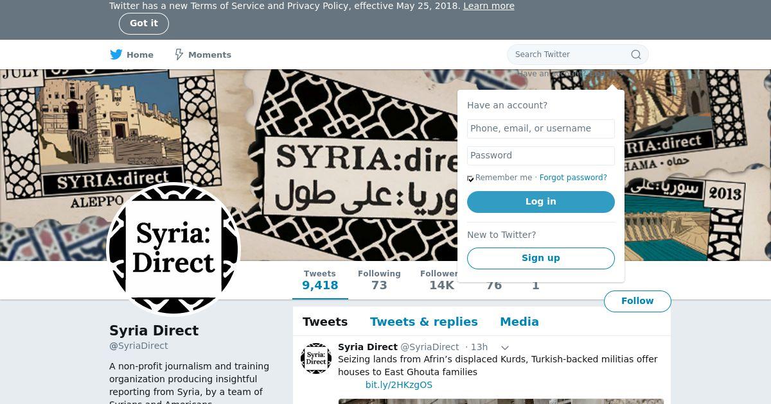
Task: Click the Twitter bird Home icon
Action: (x=116, y=55)
